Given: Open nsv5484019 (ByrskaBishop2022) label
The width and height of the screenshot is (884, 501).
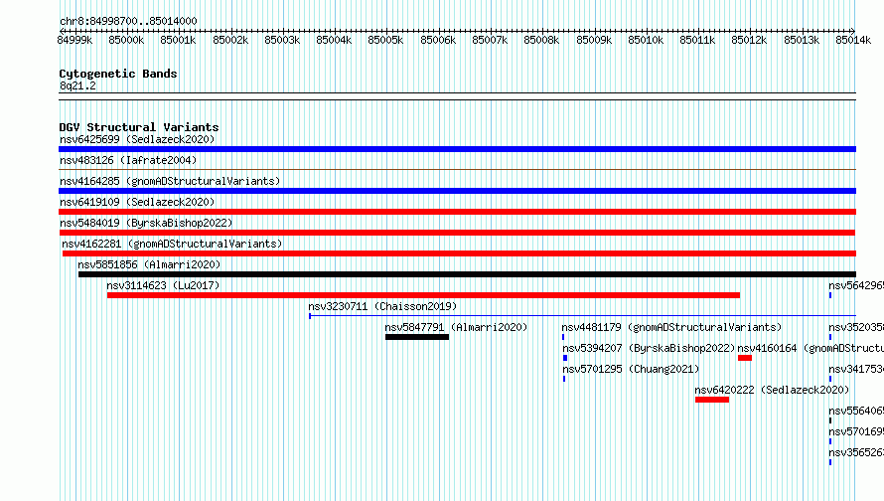Looking at the screenshot, I should coord(146,223).
